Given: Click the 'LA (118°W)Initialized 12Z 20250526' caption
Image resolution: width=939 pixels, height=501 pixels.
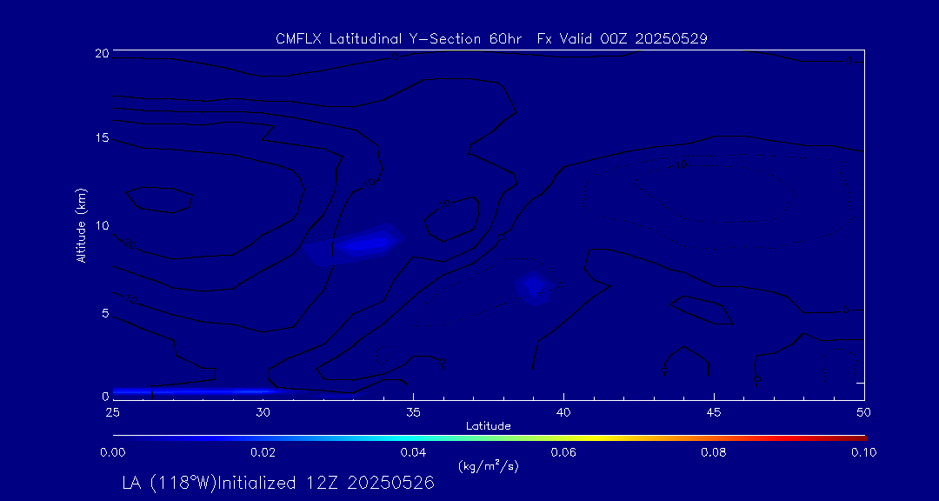Looking at the screenshot, I should pyautogui.click(x=278, y=483).
